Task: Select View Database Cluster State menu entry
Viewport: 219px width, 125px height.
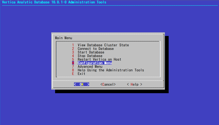Action: (x=100, y=45)
